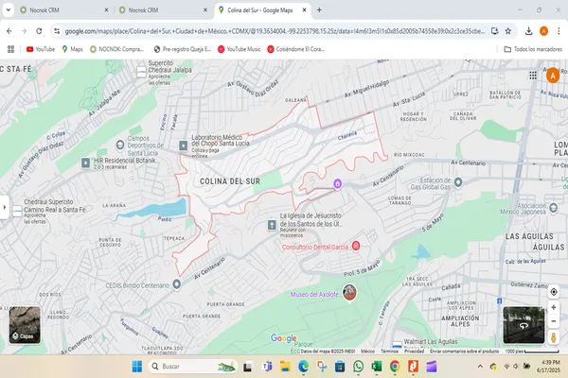Viewport: 568px width, 378px height.
Task: Click the address bar URL field
Action: click(275, 31)
